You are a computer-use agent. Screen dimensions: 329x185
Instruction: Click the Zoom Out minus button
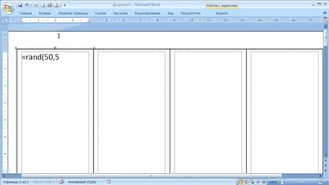(x=282, y=182)
